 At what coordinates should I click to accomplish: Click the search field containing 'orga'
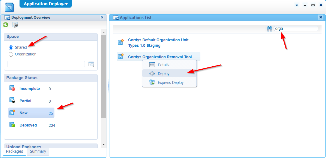(x=296, y=28)
